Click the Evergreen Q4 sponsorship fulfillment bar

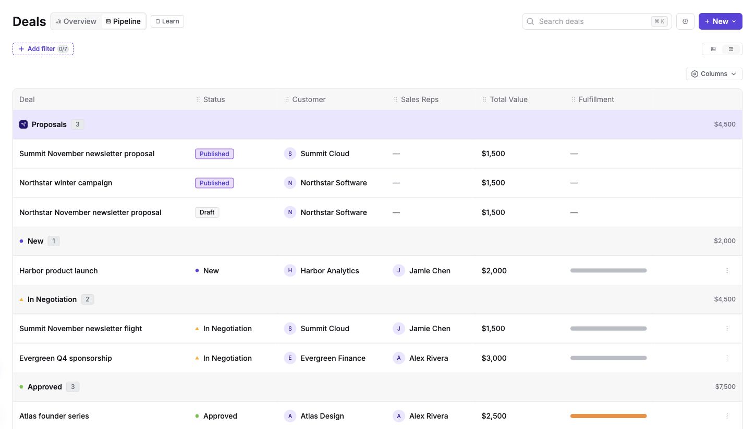(x=608, y=358)
